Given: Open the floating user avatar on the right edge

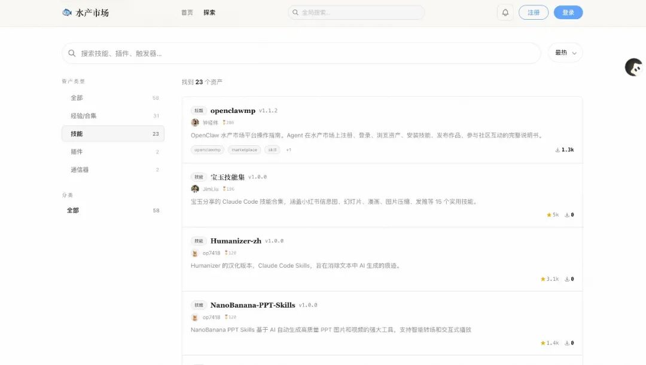Looking at the screenshot, I should (633, 68).
